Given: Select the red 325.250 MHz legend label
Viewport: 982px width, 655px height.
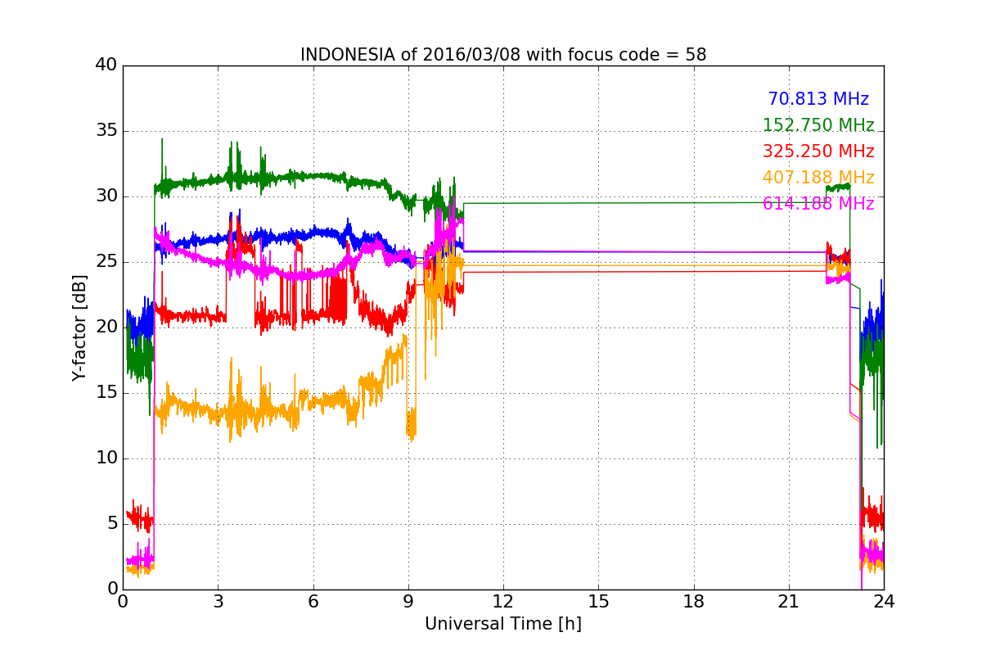Looking at the screenshot, I should [x=818, y=151].
